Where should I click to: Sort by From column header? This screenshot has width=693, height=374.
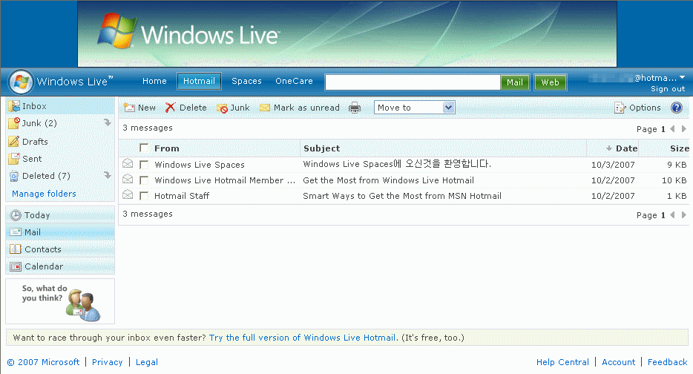tap(167, 148)
